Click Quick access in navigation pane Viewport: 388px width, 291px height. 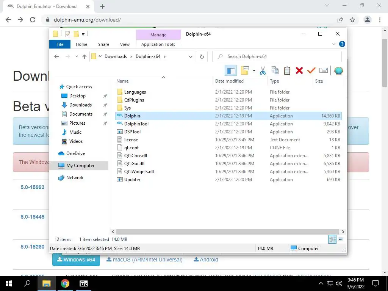point(79,87)
